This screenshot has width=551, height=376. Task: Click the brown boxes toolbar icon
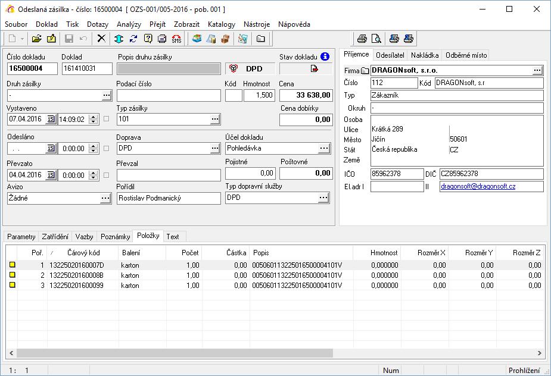tap(225, 39)
